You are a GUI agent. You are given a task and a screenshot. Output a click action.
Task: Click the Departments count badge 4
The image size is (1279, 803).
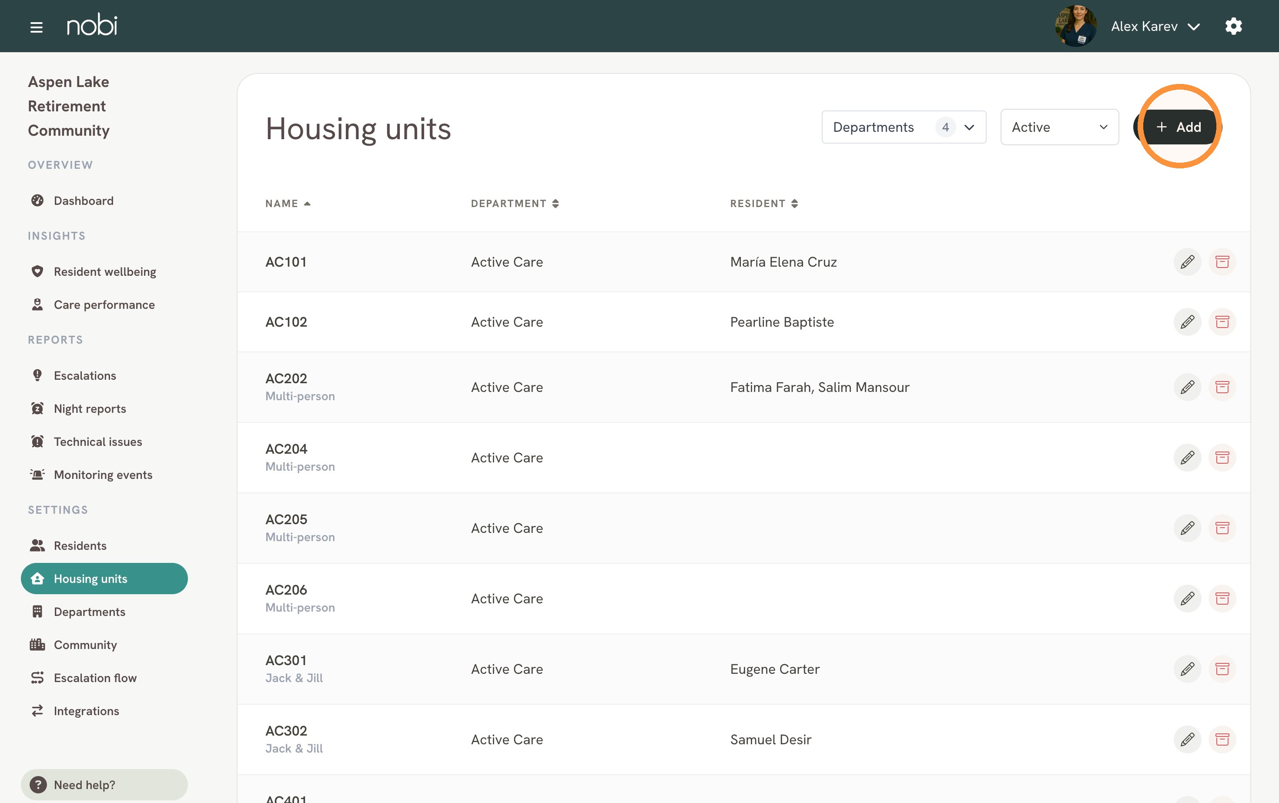pos(945,127)
